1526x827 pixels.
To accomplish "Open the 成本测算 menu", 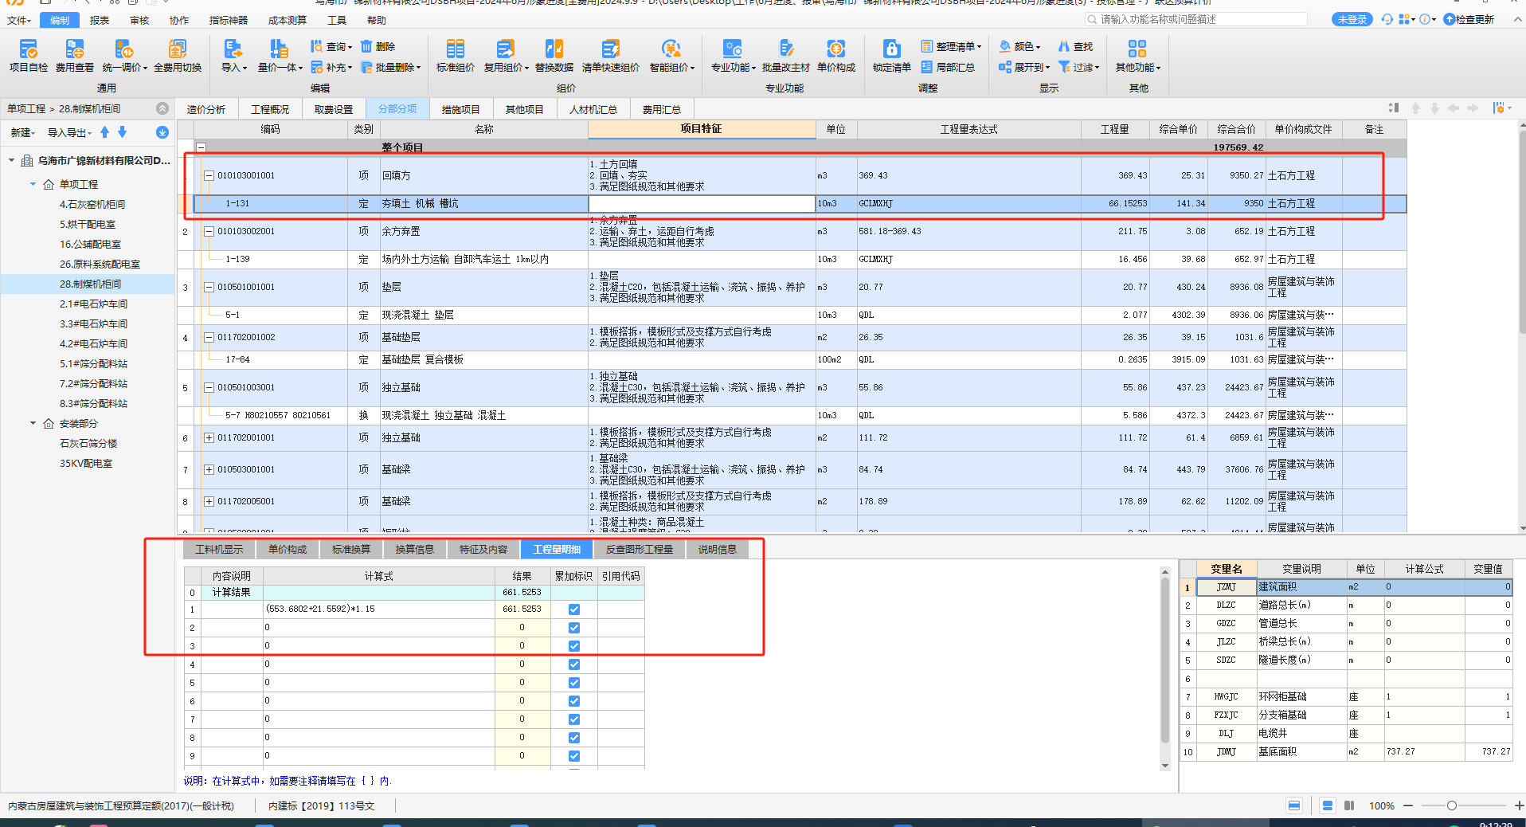I will (x=288, y=20).
